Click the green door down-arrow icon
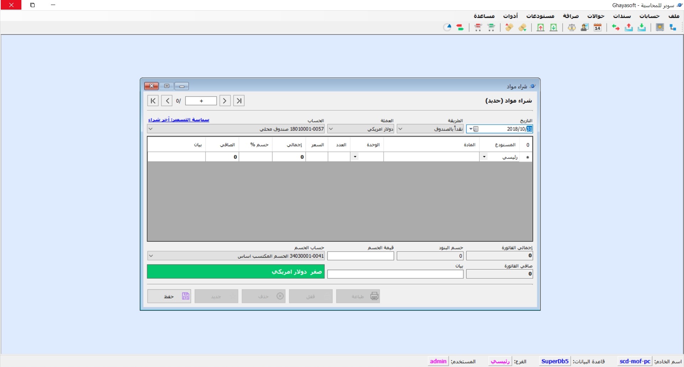This screenshot has width=684, height=367. point(554,27)
